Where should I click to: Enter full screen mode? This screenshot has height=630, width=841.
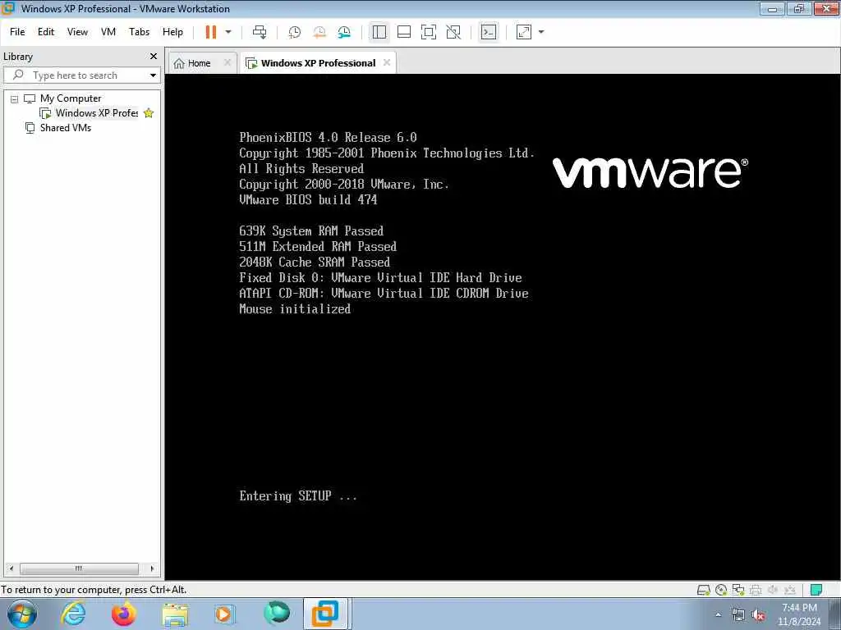(429, 32)
